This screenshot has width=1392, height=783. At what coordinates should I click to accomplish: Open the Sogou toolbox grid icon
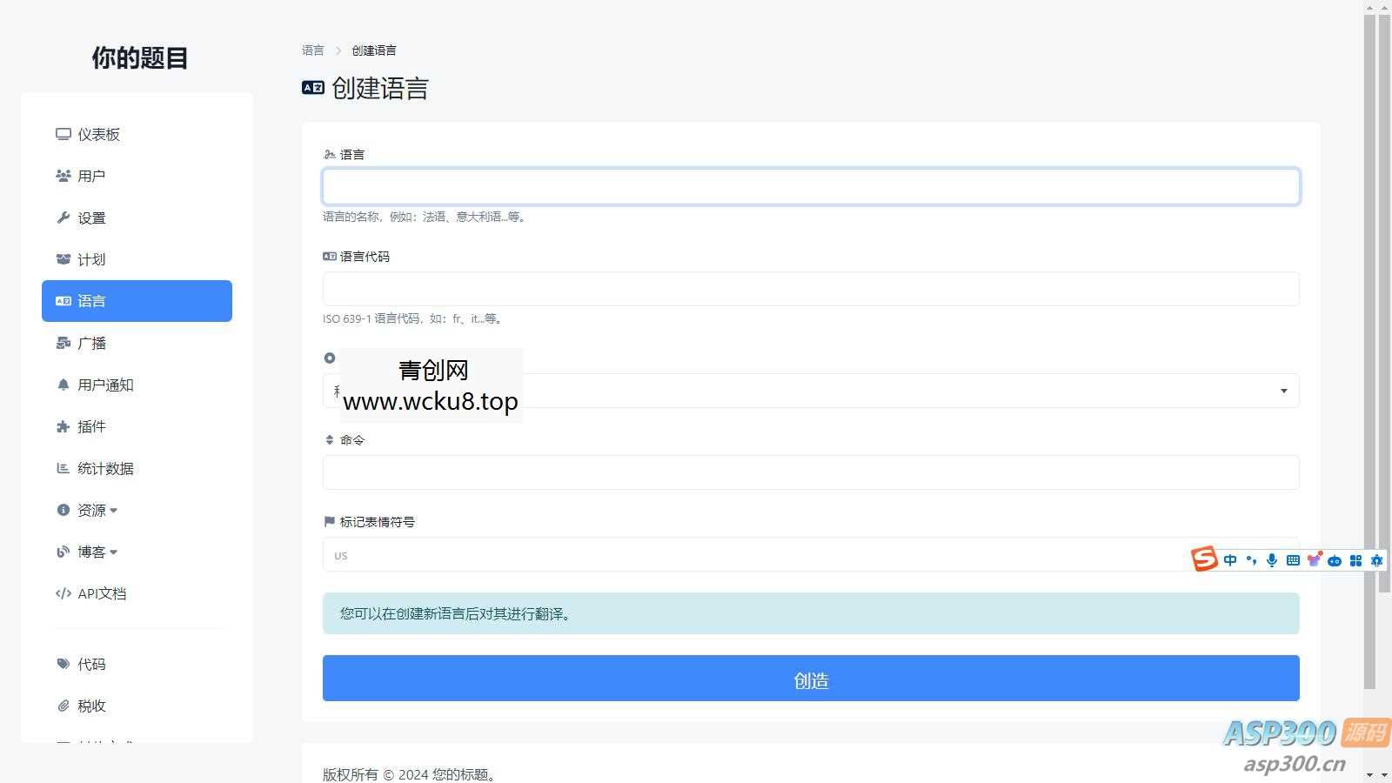point(1356,560)
